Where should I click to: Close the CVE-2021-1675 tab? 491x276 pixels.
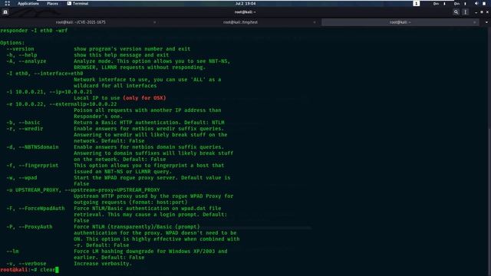point(154,22)
